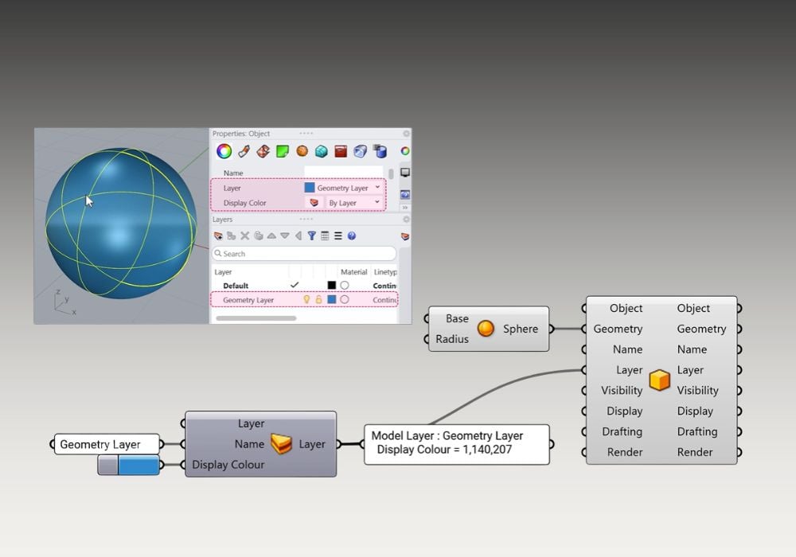Click the Move Up triangle in Layers toolbar
796x557 pixels.
tap(271, 236)
